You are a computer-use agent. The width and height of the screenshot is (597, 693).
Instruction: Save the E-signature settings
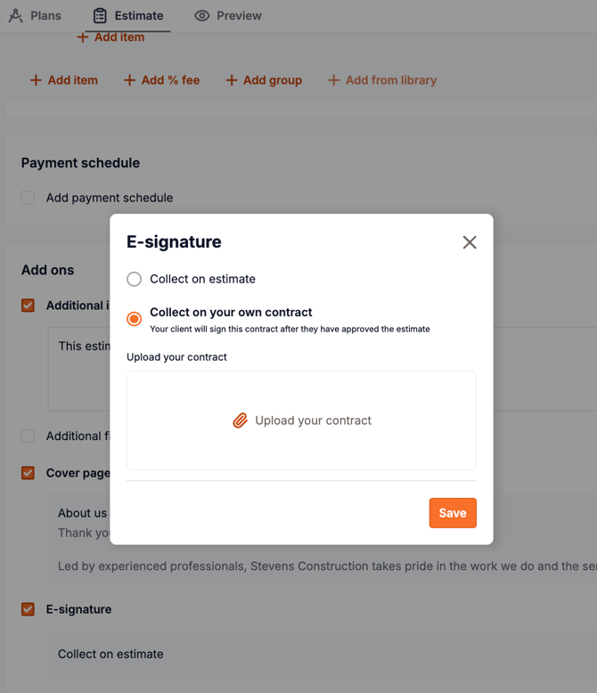(x=453, y=513)
